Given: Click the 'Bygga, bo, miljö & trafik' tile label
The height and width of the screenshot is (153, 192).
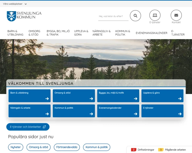Looking at the screenshot, I should coord(111,93).
